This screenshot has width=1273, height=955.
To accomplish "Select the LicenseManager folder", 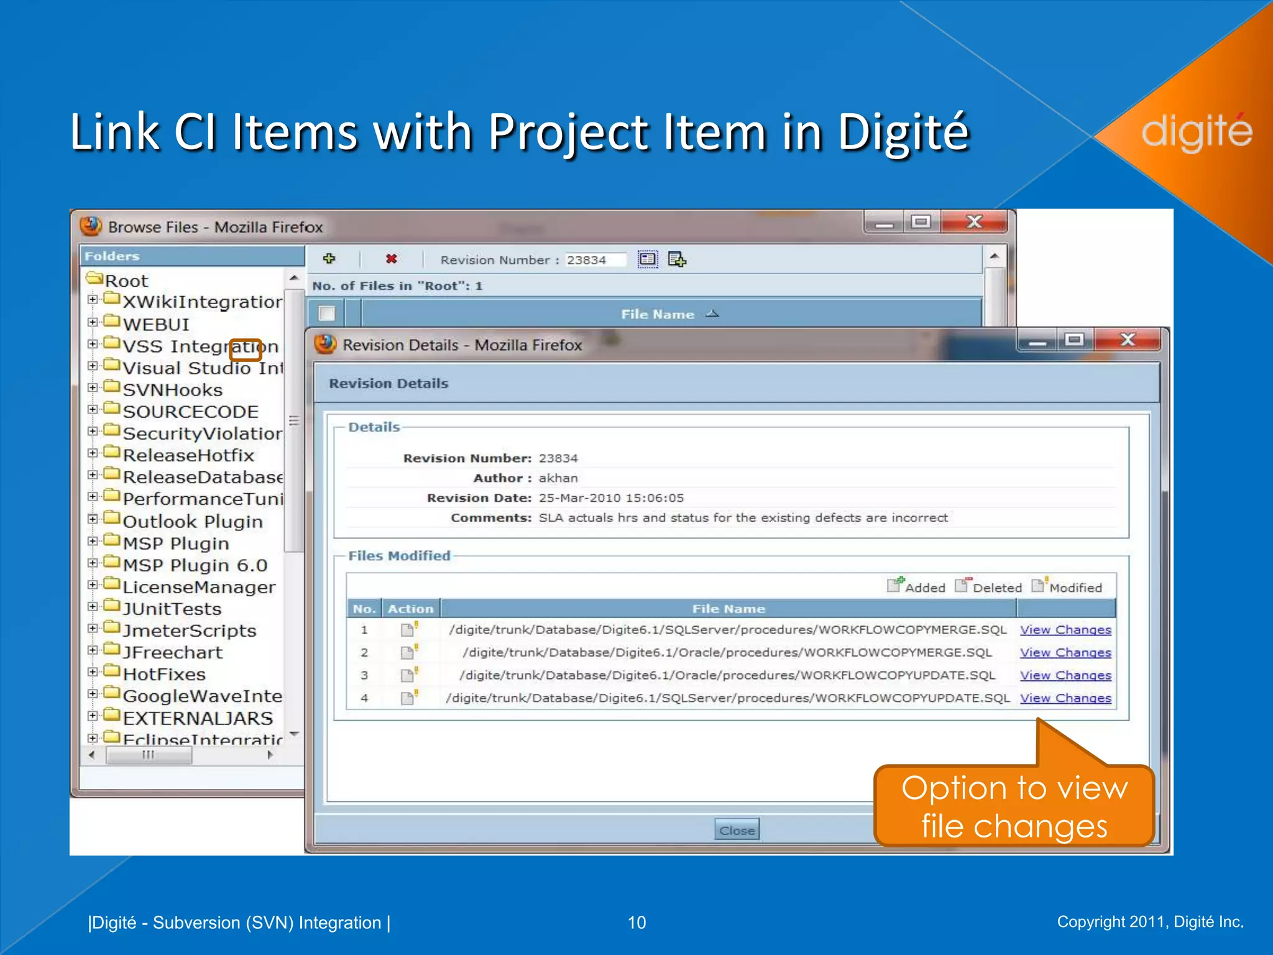I will click(199, 586).
